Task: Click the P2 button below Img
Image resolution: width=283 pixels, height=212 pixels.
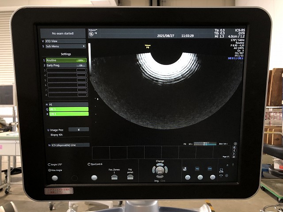Action: (x=200, y=178)
